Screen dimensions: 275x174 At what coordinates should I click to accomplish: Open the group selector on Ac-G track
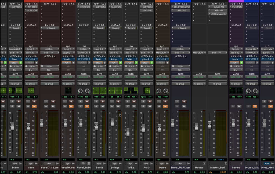pyautogui.click(x=146, y=84)
